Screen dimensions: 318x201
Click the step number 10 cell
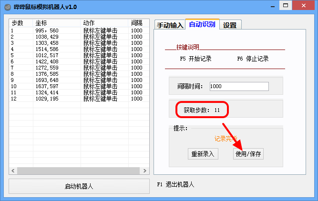point(14,86)
